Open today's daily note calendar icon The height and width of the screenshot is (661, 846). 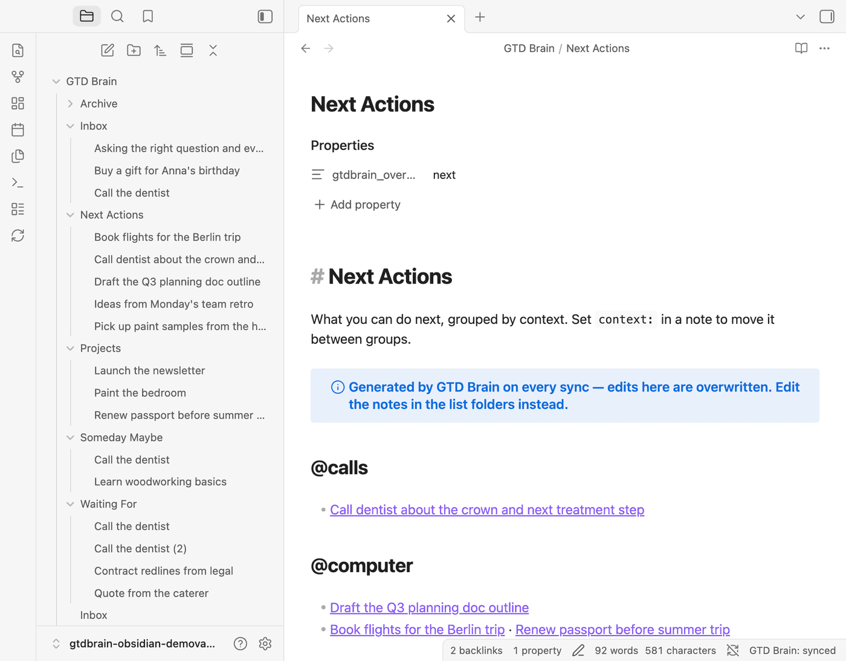tap(18, 130)
